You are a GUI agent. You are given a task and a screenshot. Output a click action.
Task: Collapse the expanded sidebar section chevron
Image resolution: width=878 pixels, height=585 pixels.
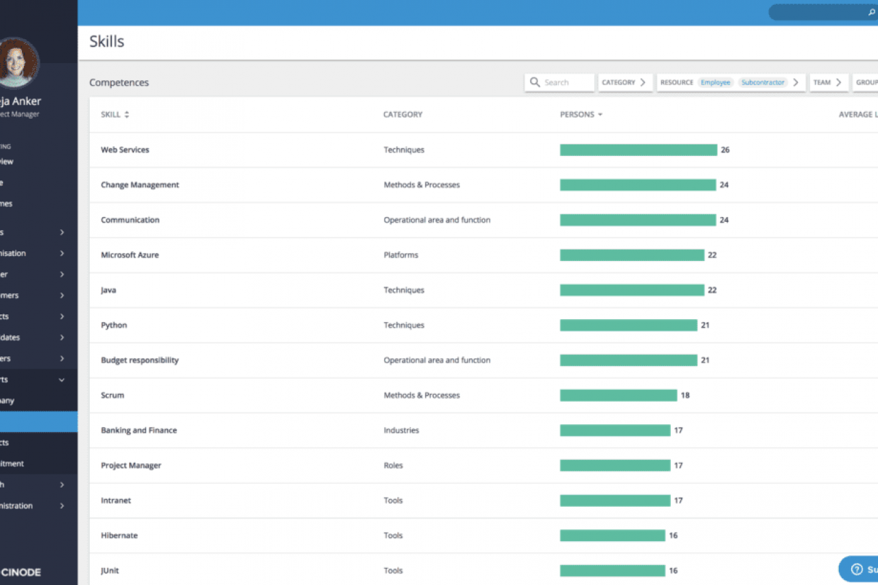[x=62, y=380]
